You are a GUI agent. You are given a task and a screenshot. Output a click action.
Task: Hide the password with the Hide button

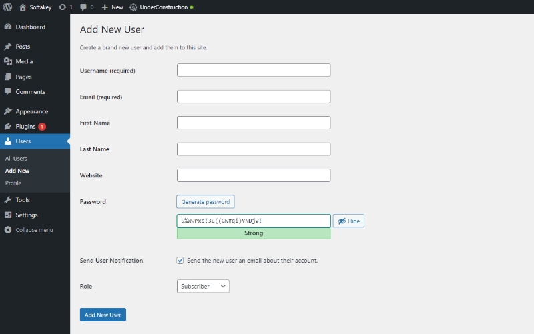coord(348,221)
